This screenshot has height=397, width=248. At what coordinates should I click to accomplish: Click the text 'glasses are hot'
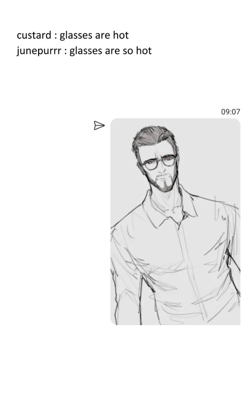click(x=94, y=35)
